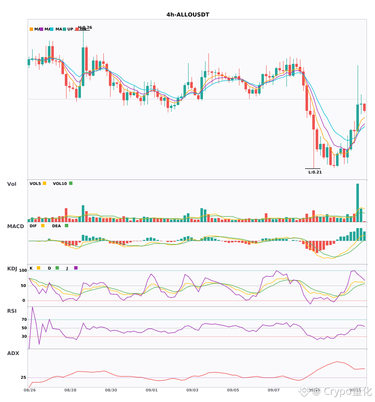
Task: Click the D line green legend square
Action: [x=57, y=268]
